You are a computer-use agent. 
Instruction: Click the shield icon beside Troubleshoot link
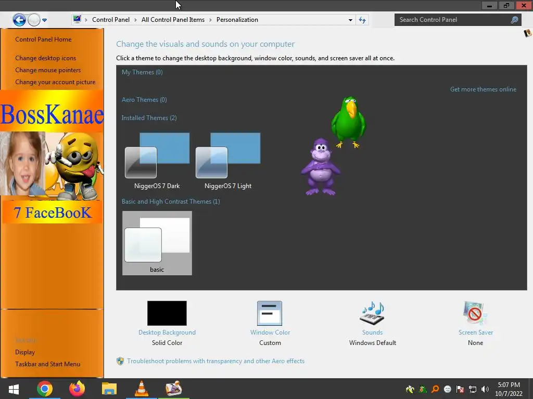[x=120, y=361]
